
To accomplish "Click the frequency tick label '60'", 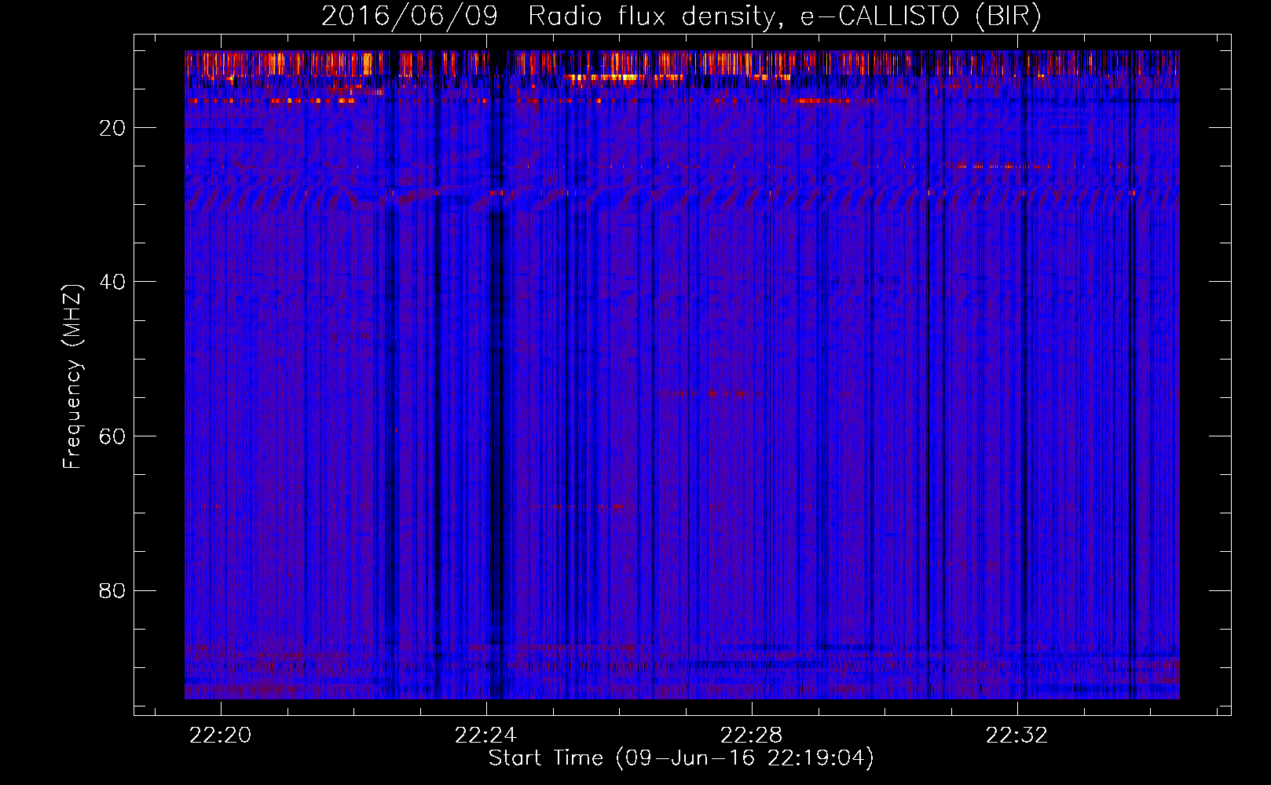I will (112, 436).
